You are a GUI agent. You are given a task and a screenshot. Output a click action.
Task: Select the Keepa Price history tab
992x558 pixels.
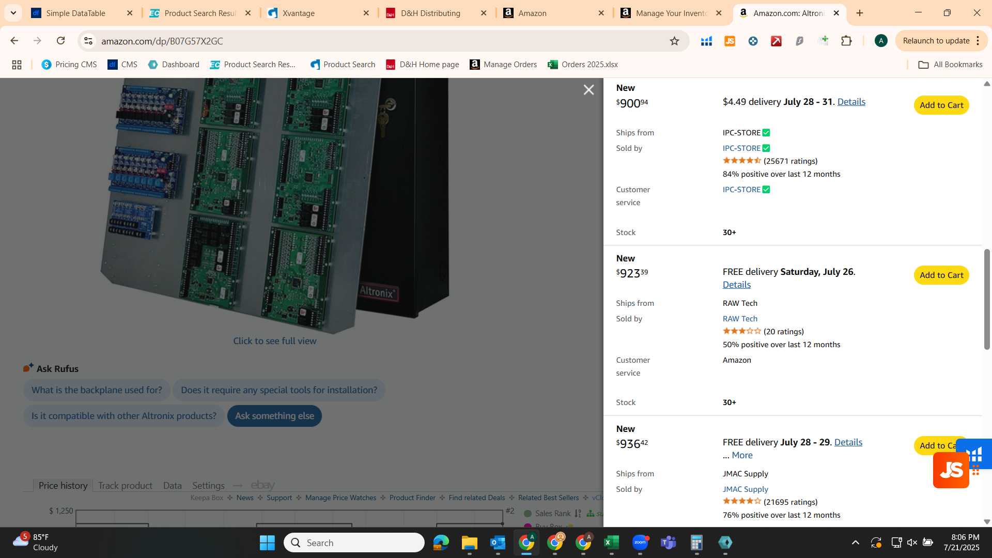(63, 486)
